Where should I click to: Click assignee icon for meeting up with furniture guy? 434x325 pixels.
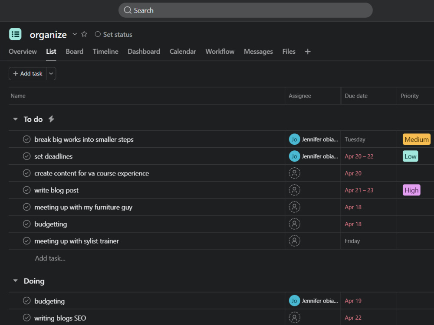pos(295,207)
